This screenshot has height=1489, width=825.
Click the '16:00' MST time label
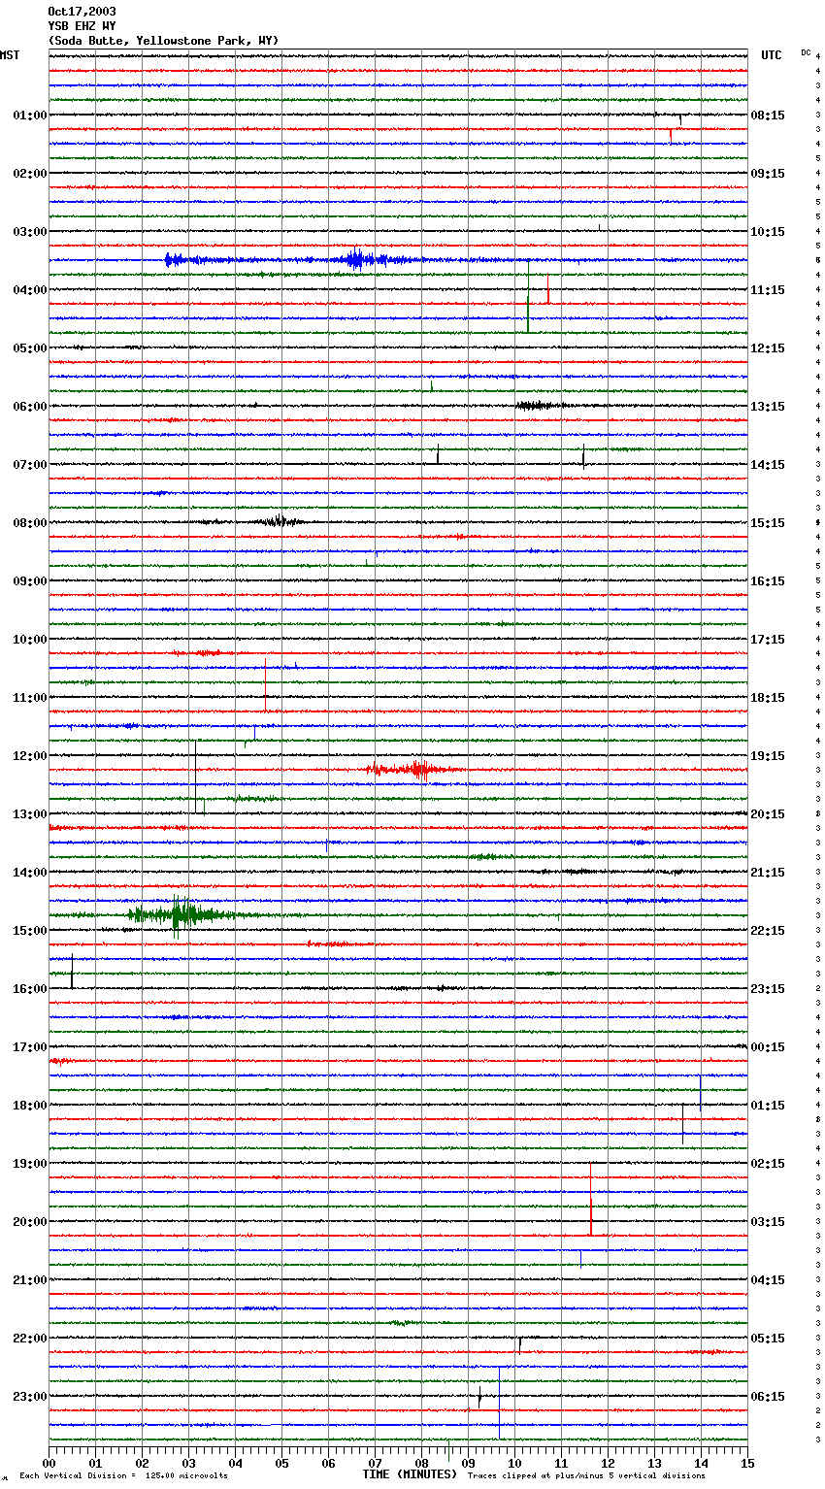30,989
